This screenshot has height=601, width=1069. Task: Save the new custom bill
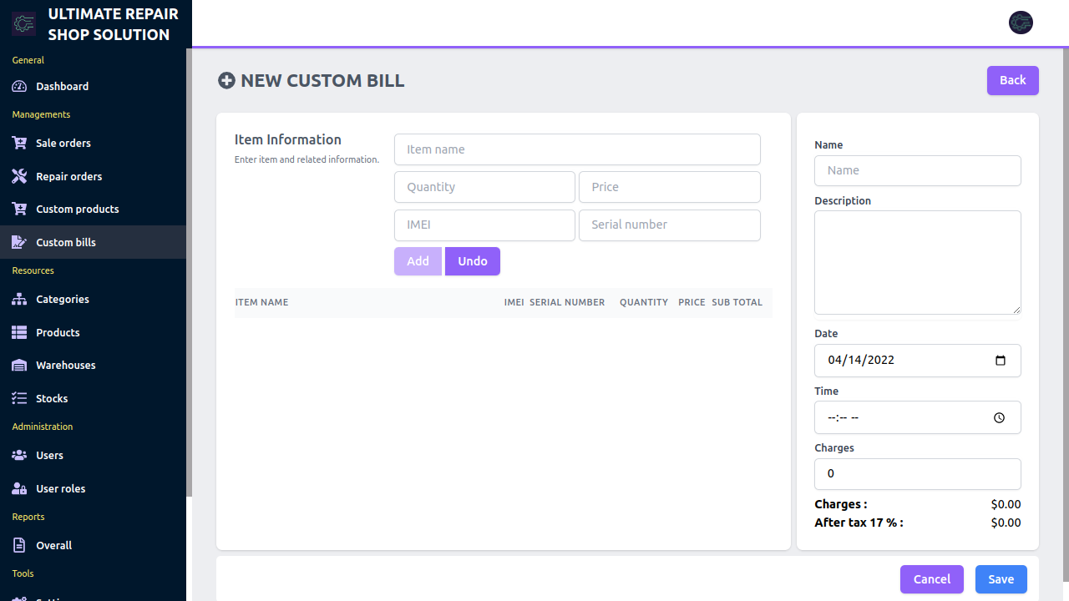1001,579
